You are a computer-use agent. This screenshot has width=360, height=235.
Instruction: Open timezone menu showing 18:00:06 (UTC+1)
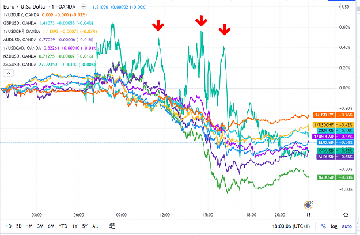291,226
